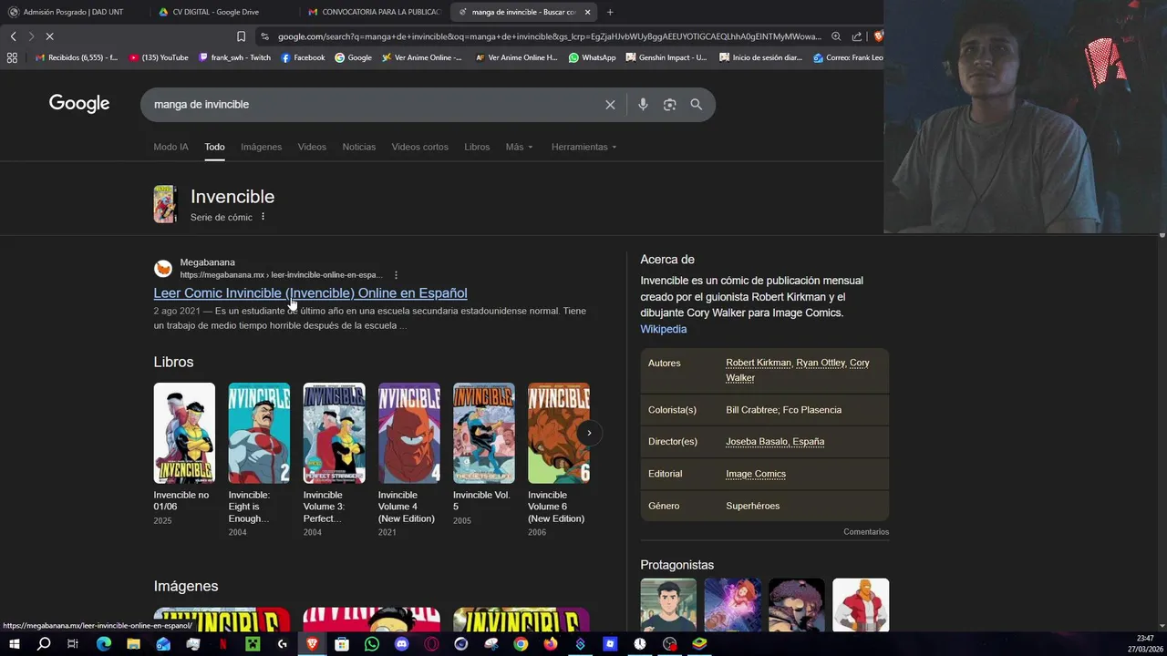Open File Explorer from the taskbar

click(x=133, y=644)
